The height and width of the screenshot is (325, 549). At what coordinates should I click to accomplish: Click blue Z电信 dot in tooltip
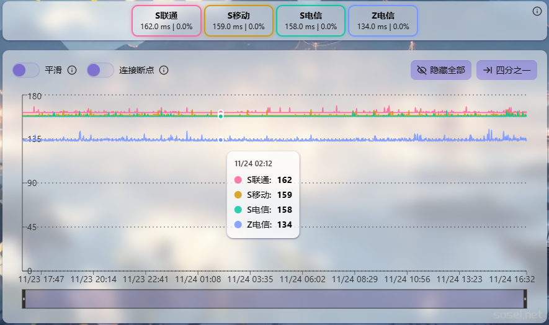pyautogui.click(x=239, y=225)
